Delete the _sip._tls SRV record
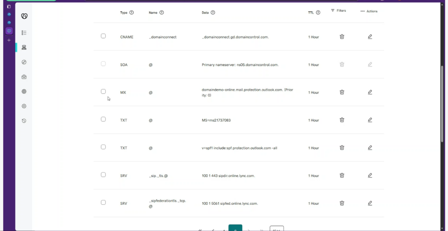The width and height of the screenshot is (448, 231). tap(342, 175)
